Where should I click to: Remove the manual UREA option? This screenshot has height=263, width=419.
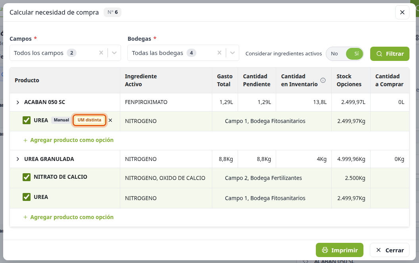110,120
